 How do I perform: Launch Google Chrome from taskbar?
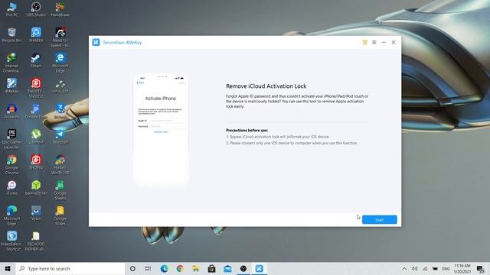click(x=180, y=268)
